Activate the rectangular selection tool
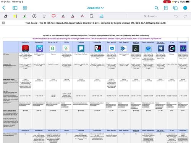 (x=92, y=16)
